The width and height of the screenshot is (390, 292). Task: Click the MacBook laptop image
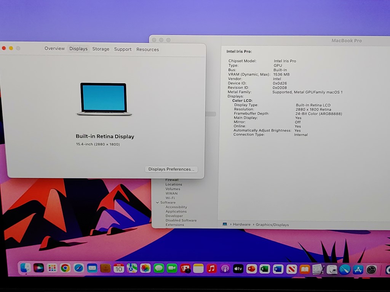(x=104, y=99)
